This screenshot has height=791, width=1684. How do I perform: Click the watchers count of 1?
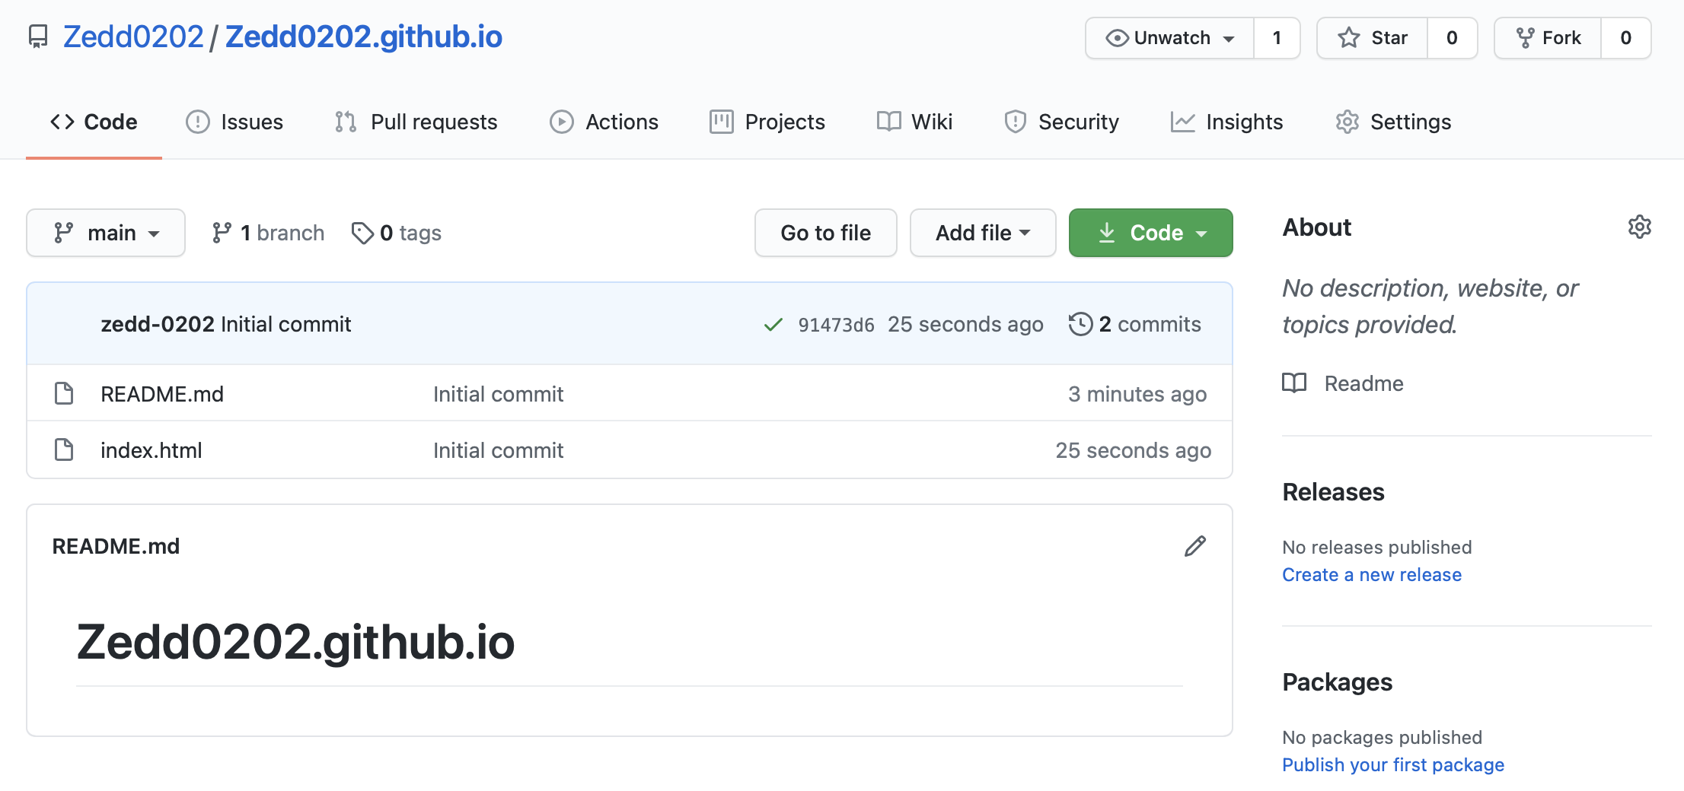click(1277, 38)
